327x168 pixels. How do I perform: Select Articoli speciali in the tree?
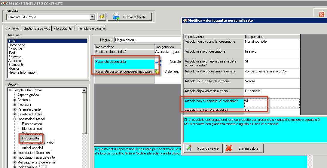click(32, 148)
